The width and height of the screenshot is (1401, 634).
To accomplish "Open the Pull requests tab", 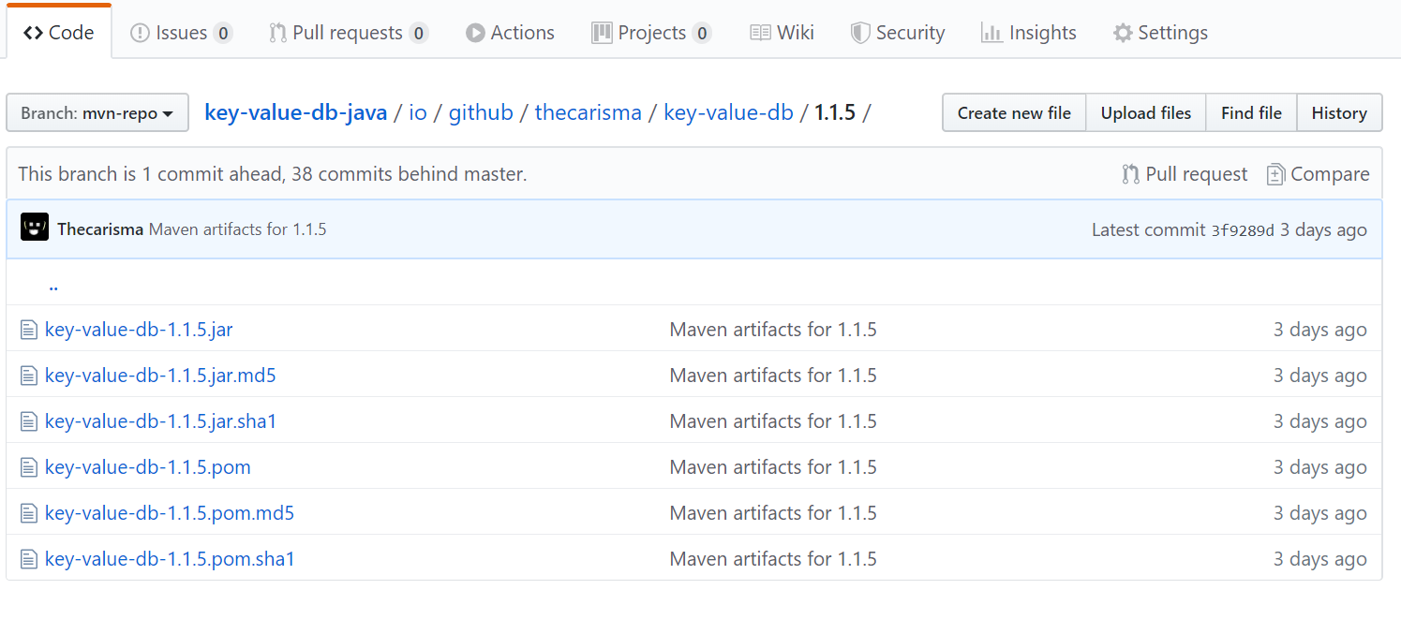I will click(348, 33).
